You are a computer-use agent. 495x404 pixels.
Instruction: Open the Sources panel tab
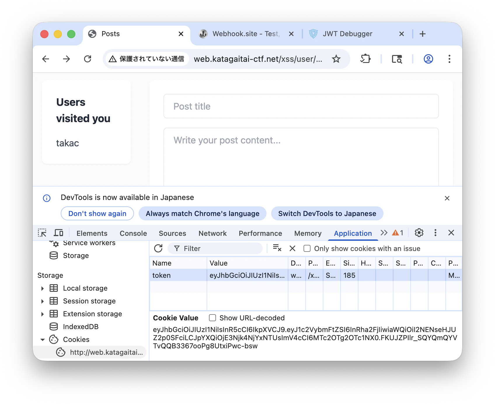[172, 233]
